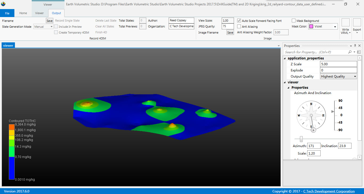
Task: Click the pin icon on Properties panel
Action: tap(355, 46)
